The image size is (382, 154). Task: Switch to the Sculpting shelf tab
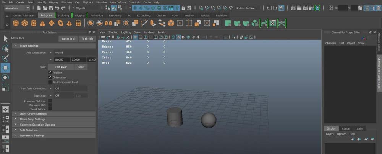tap(63, 15)
